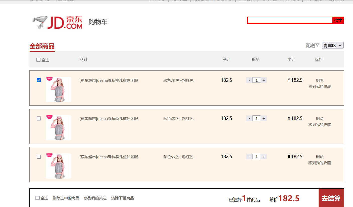Screen dimensions: 353x207
Task: Open the third row's desha春秋季儿童休闲服 title
Action: pyautogui.click(x=109, y=157)
